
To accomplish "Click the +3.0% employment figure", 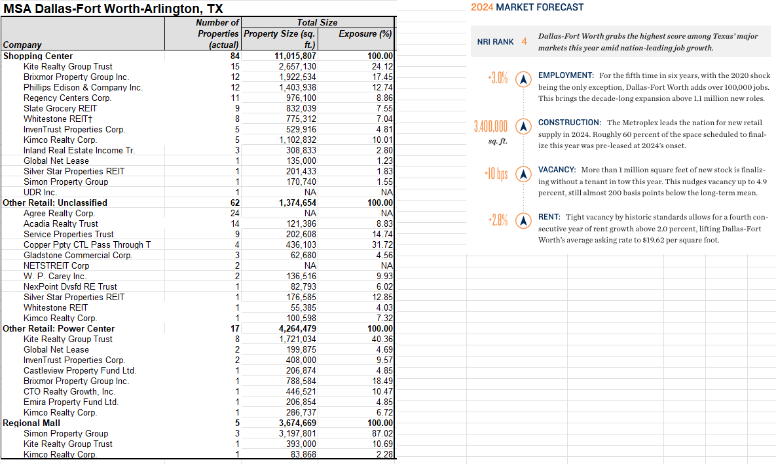I will (x=498, y=79).
